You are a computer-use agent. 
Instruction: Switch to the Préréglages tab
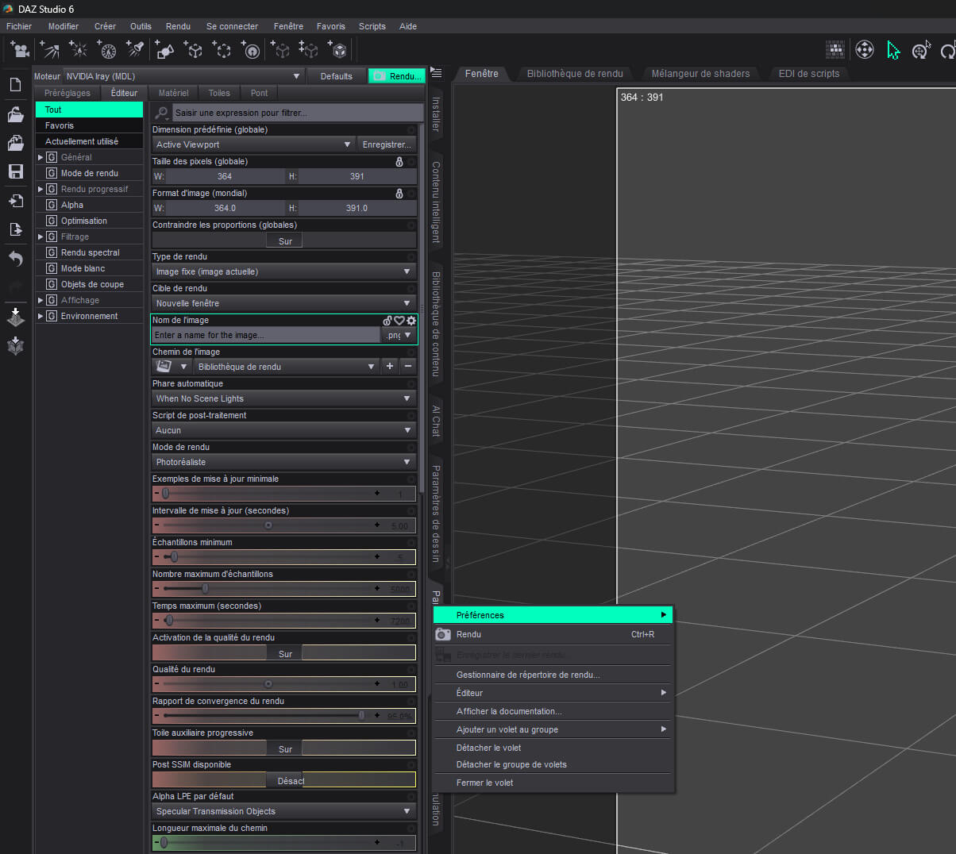click(67, 93)
